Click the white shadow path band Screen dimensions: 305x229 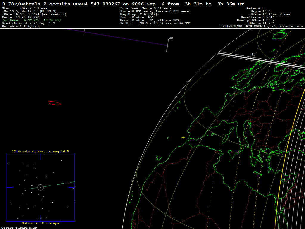tap(261, 60)
